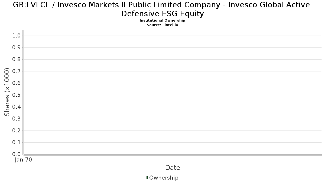Click the center of the empty plot area

tap(173, 92)
